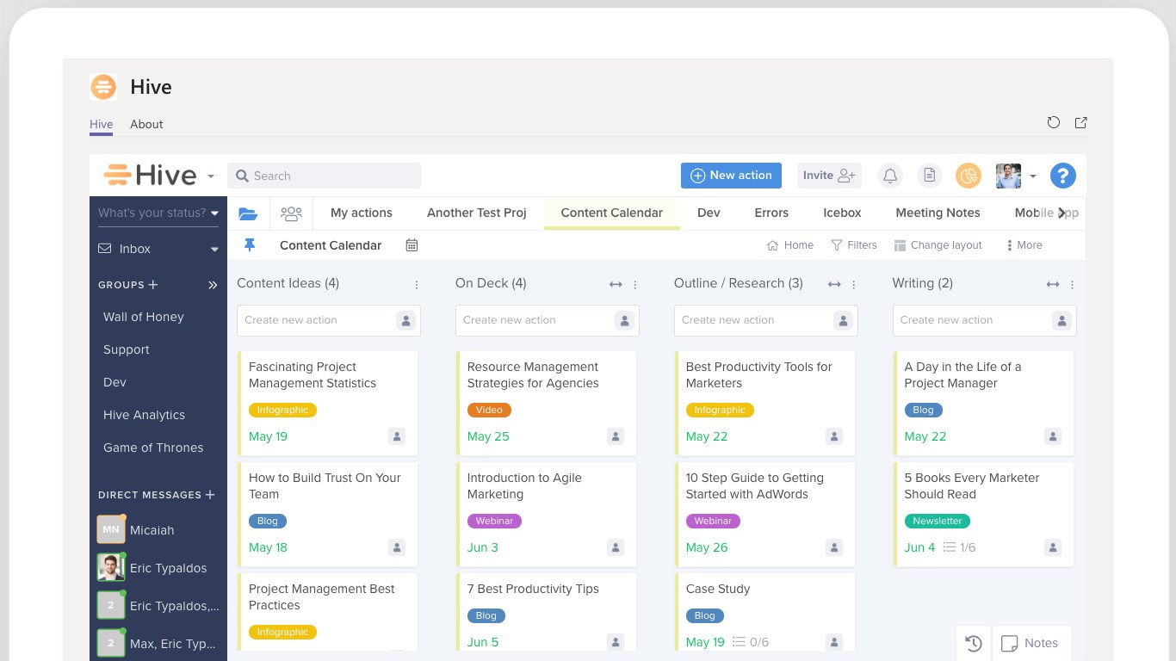Screen dimensions: 1176x661
Task: Expand the Inbox dropdown arrow
Action: (x=214, y=250)
